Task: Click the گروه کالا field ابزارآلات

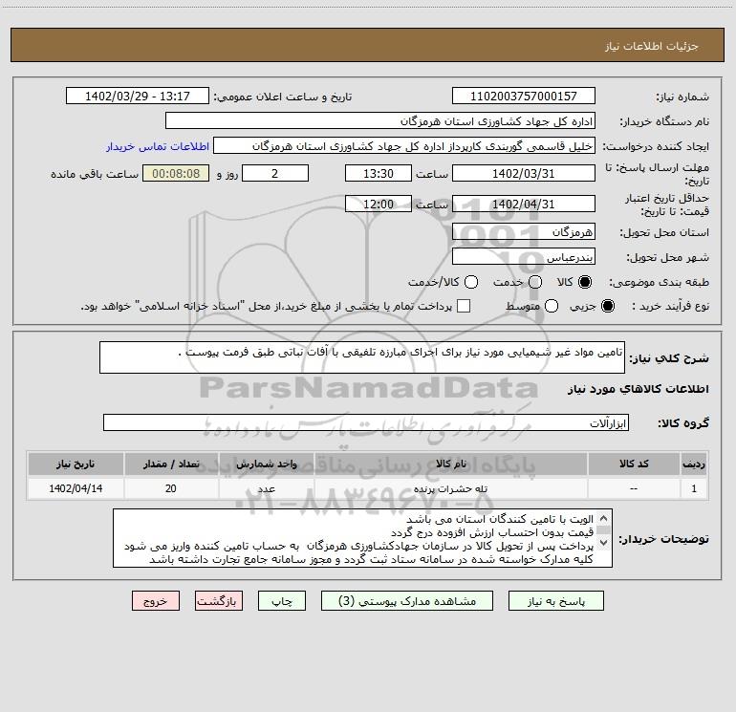Action: pos(366,422)
